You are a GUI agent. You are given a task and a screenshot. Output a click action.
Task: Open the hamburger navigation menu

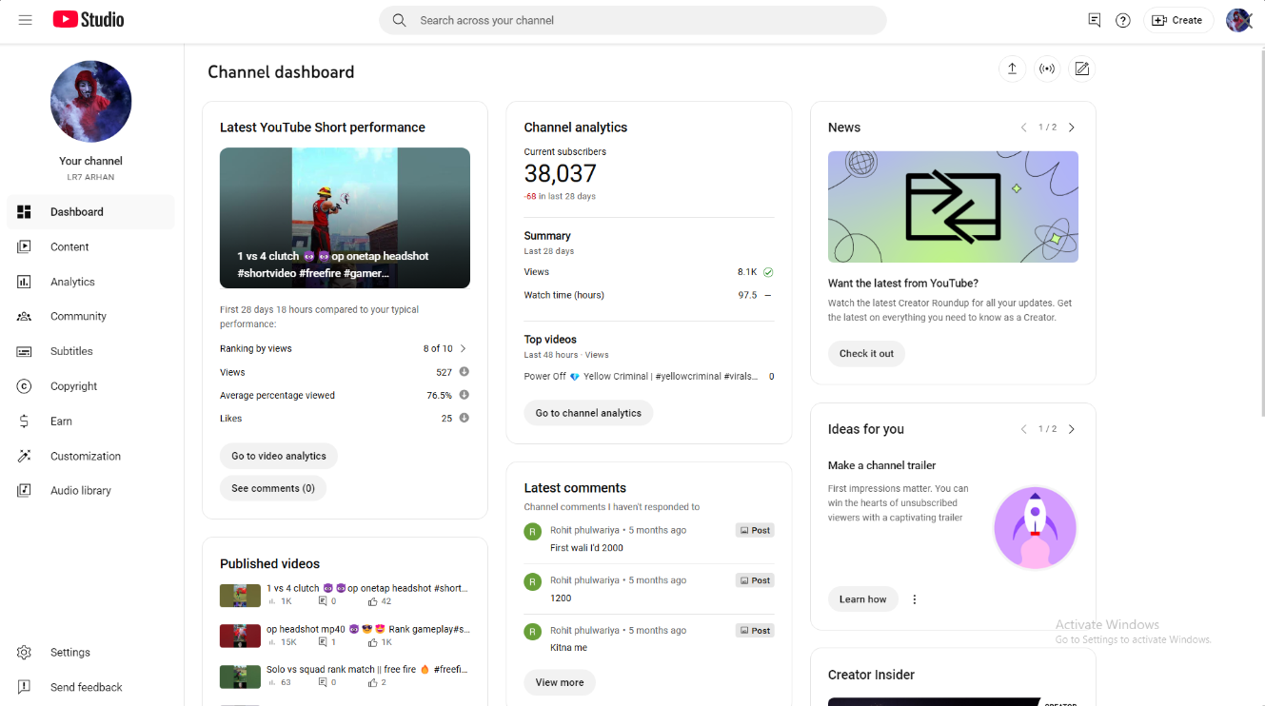(x=26, y=20)
